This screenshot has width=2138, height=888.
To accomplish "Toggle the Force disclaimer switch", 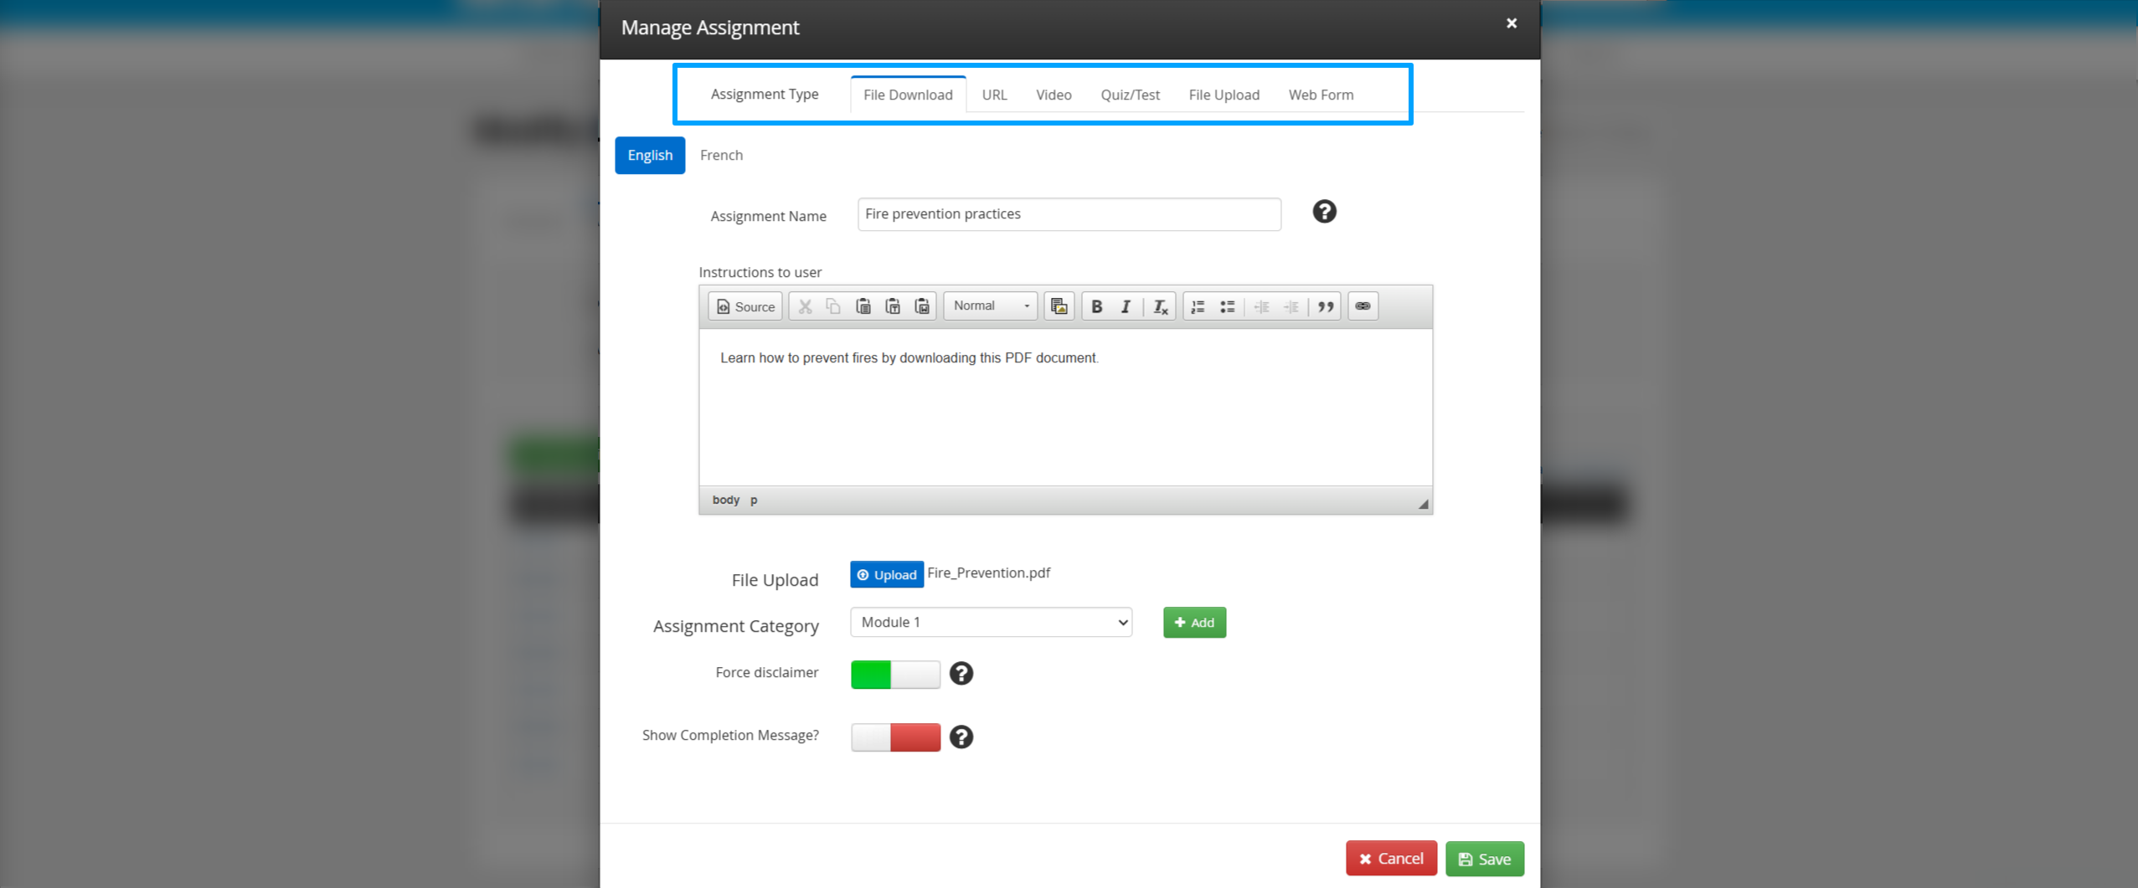I will tap(895, 675).
